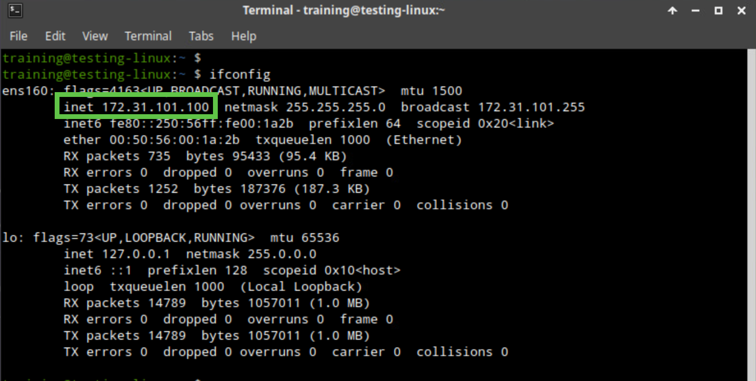Open the File menu
Screen dimensions: 756x381
pos(18,36)
